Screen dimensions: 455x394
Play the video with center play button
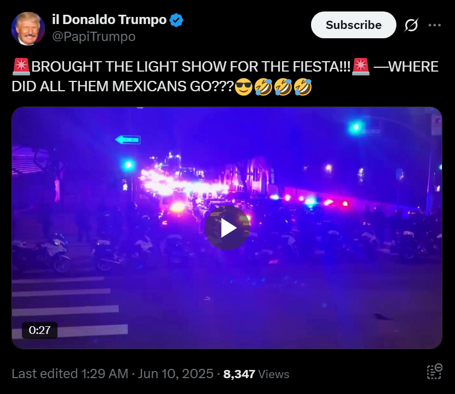click(x=227, y=228)
